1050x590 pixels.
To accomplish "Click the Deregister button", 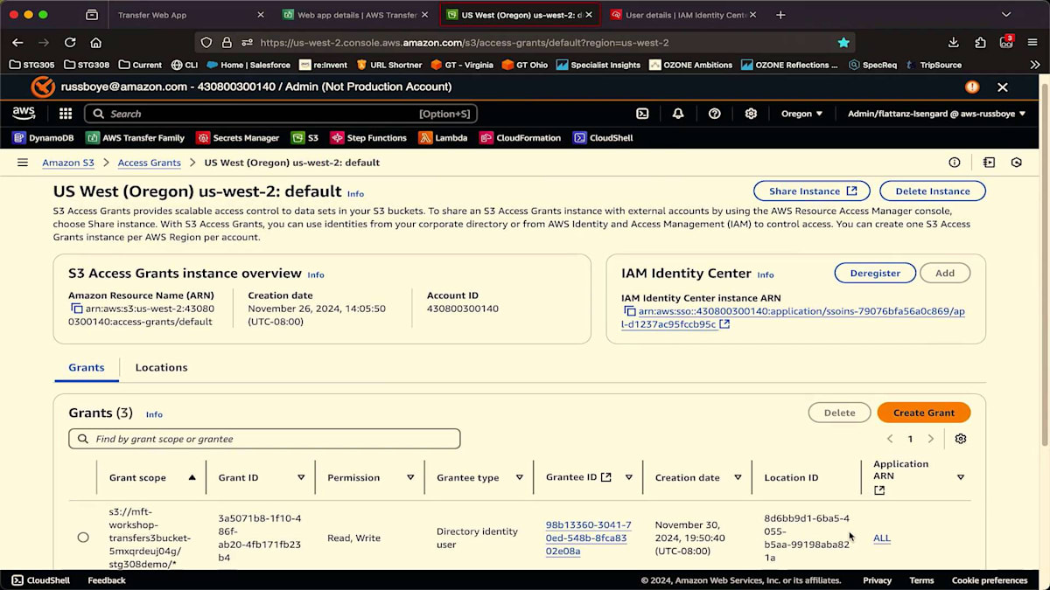I will click(875, 273).
